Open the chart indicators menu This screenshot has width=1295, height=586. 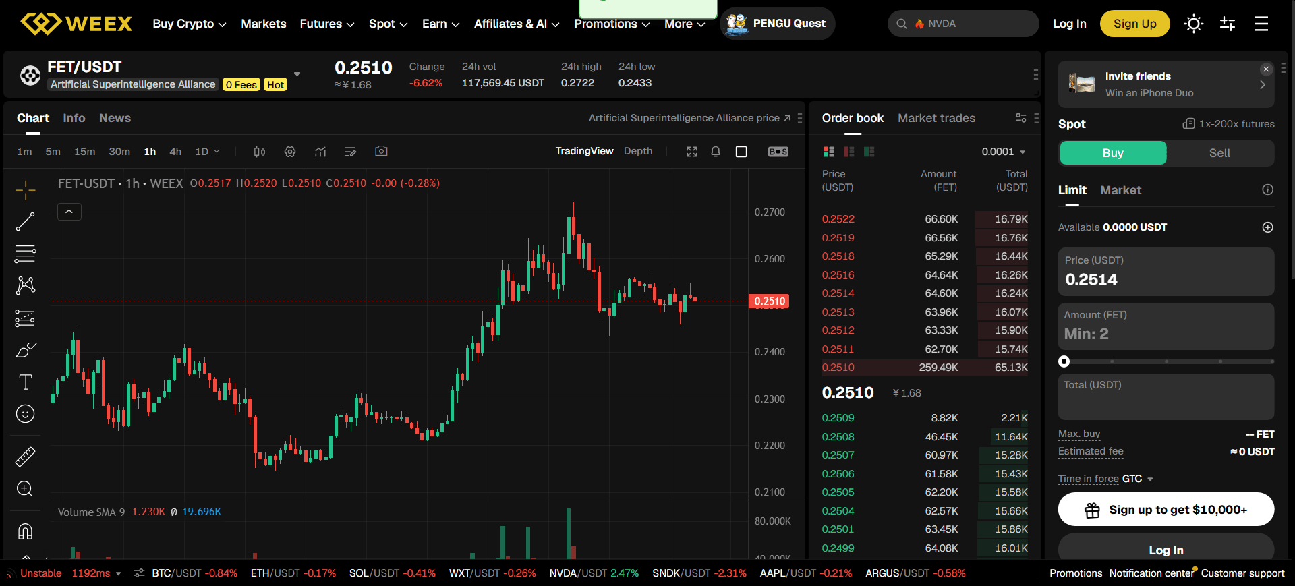320,152
